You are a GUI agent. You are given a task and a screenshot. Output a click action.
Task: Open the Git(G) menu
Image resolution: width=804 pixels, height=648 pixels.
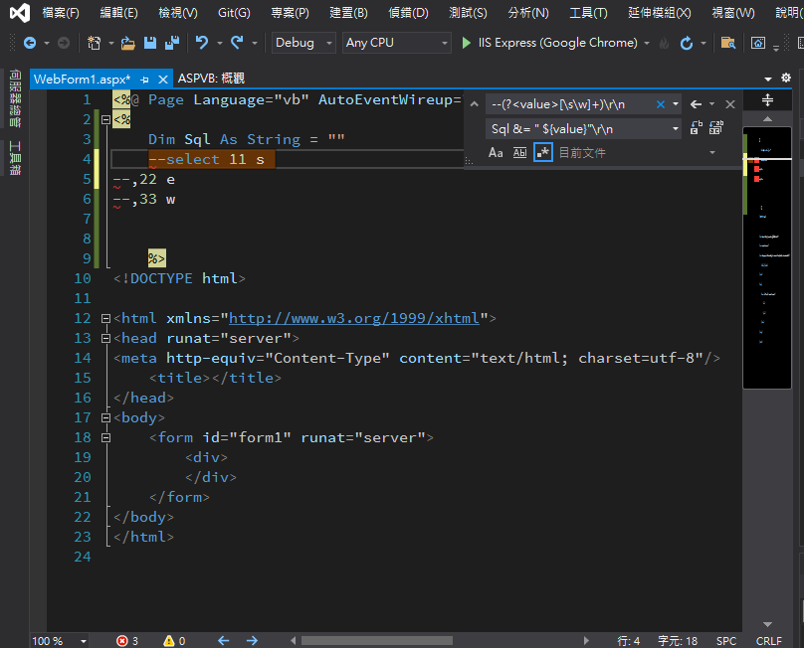[x=234, y=13]
